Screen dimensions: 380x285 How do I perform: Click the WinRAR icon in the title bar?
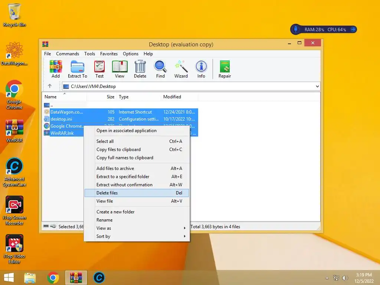coord(45,44)
